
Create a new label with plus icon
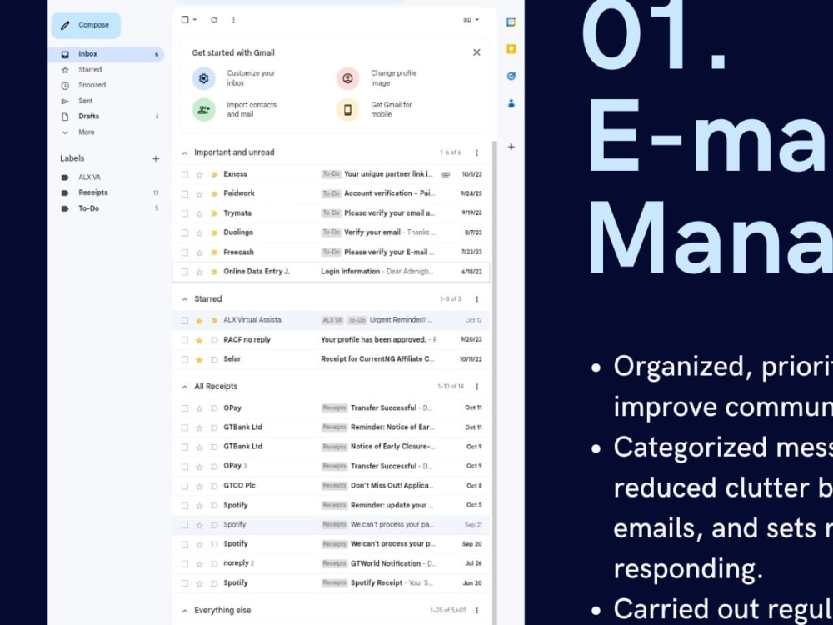click(156, 158)
